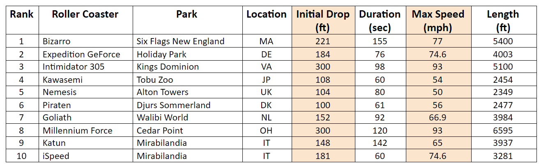Click the Park column header
Viewport: 548px width, 168px height.
[187, 20]
